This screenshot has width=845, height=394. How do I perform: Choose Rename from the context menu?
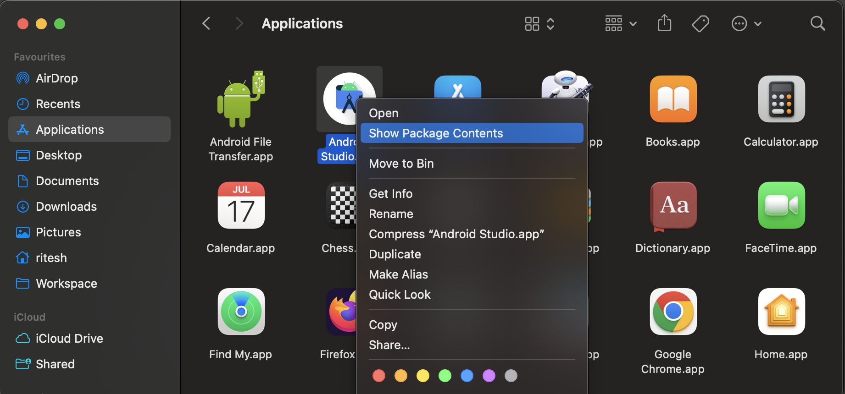click(472, 214)
